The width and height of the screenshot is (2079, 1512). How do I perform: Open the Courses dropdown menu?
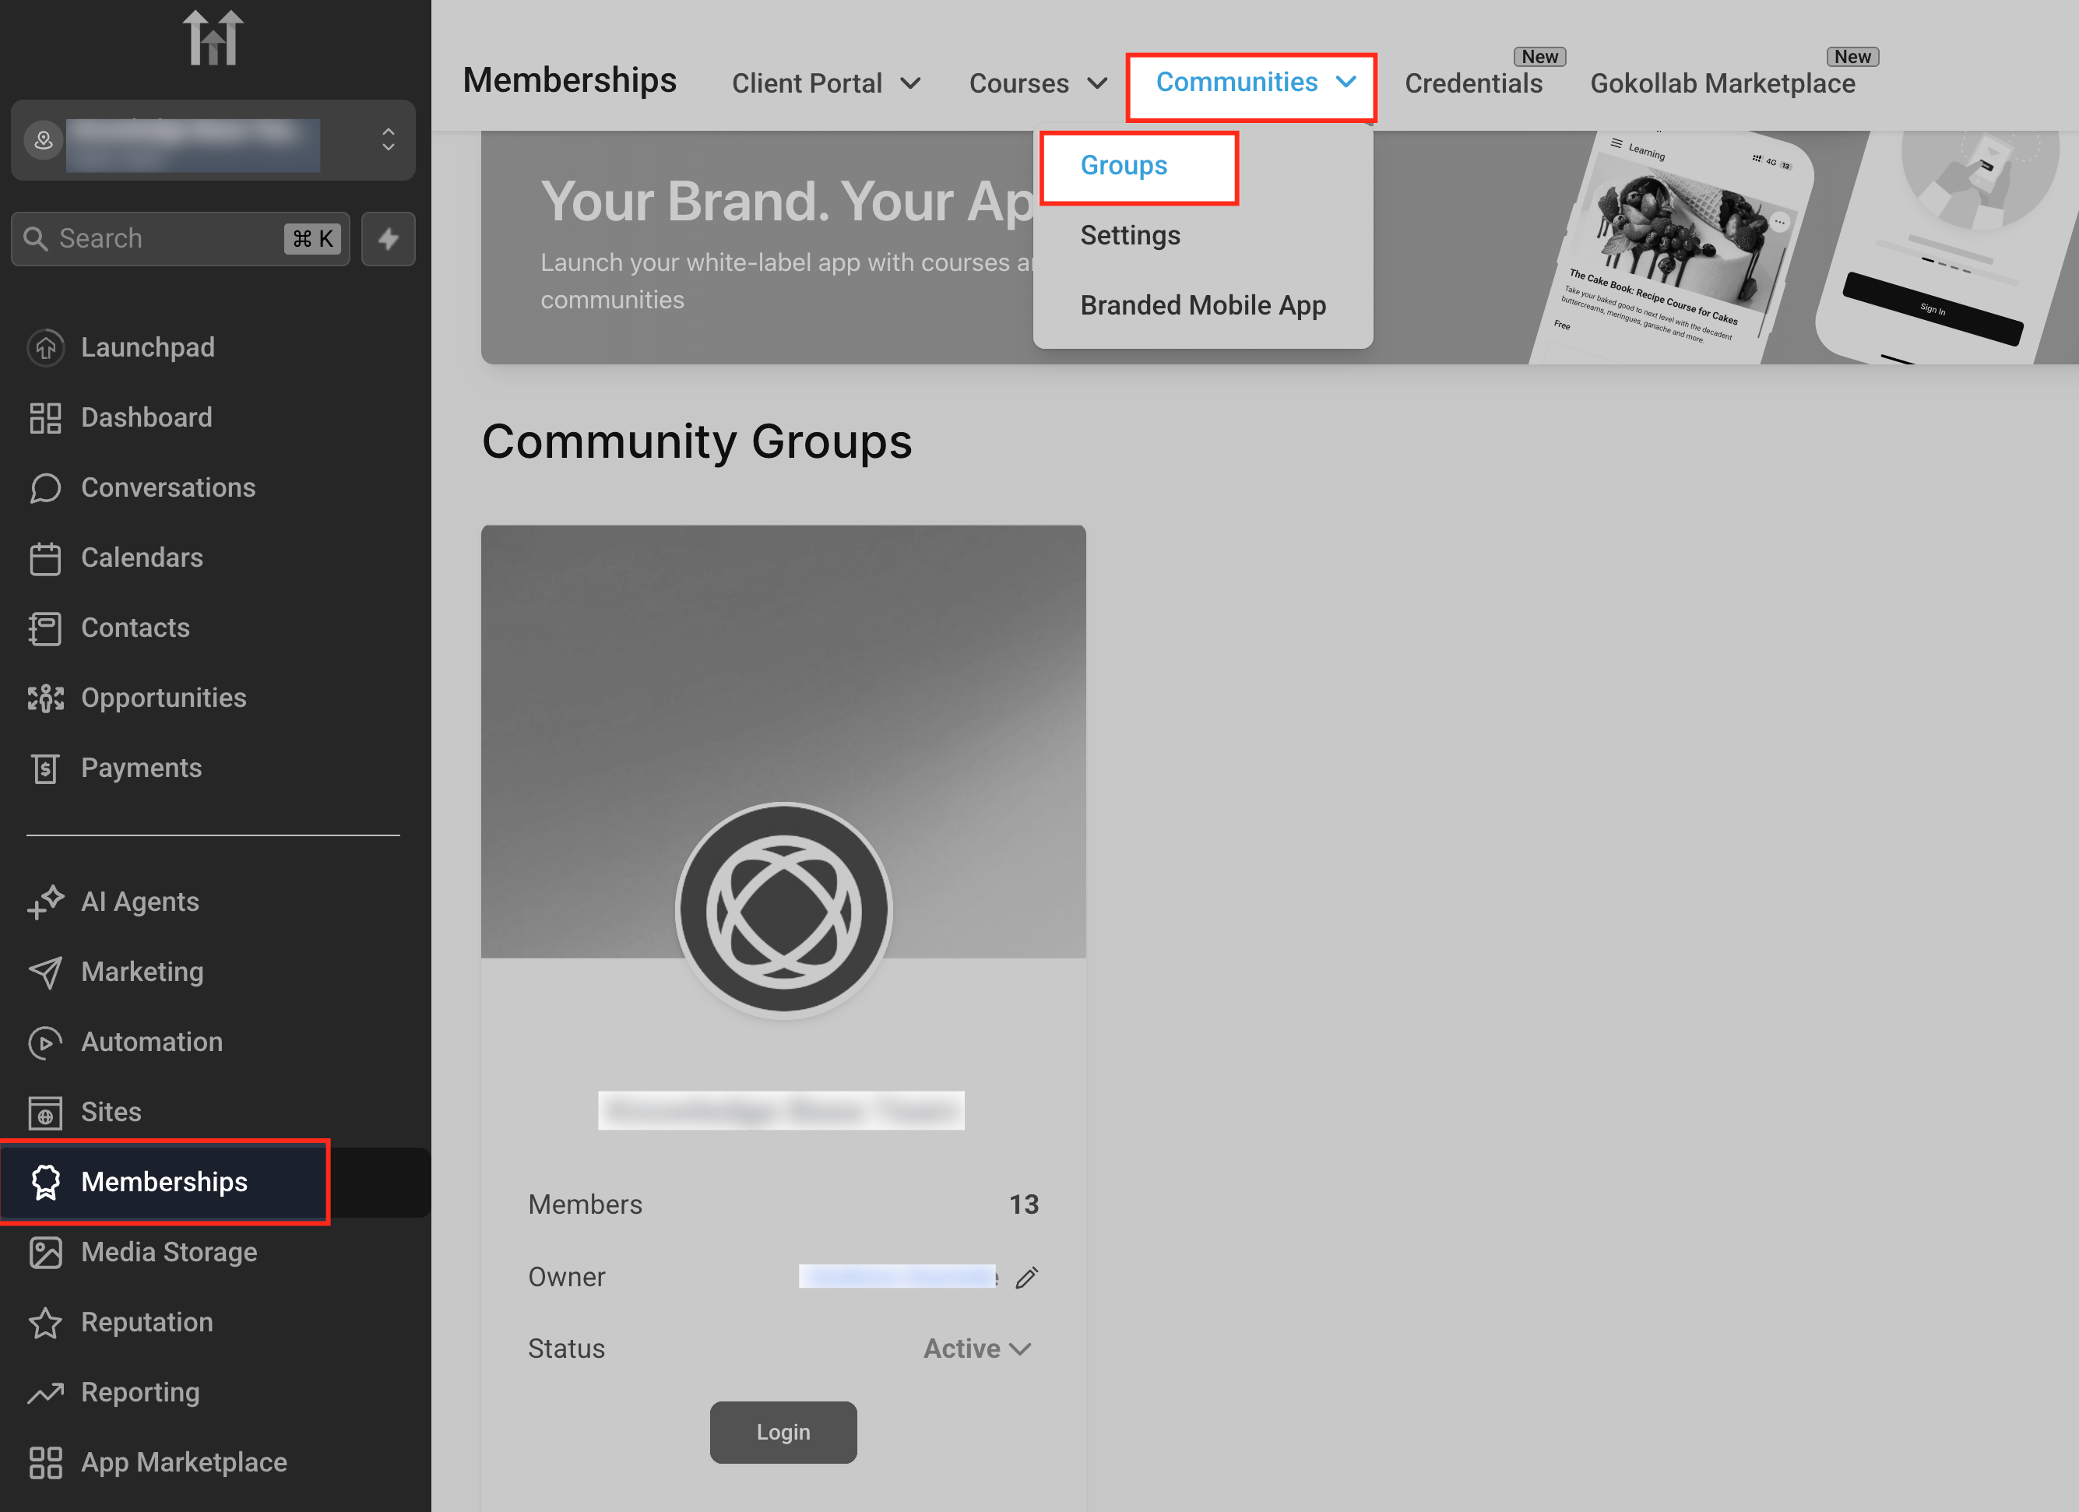tap(1036, 83)
